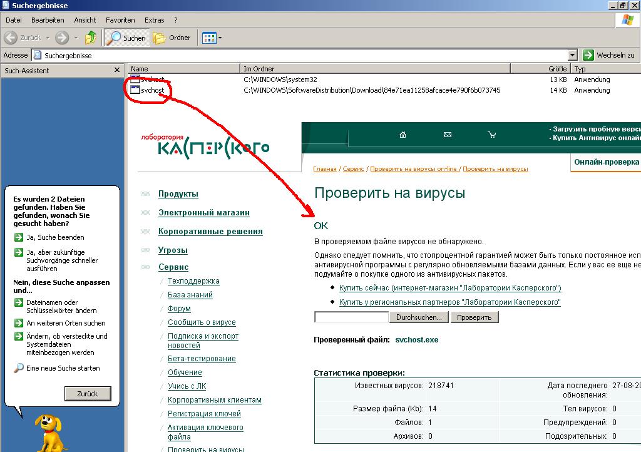The height and width of the screenshot is (452, 641).
Task: Toggle the Suchen search toolbar button
Action: click(x=127, y=38)
